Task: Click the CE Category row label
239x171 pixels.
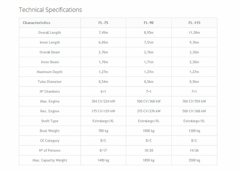Action: 50,141
